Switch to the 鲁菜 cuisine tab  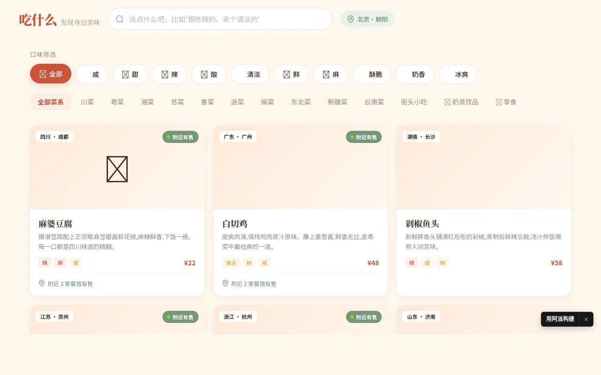point(208,102)
